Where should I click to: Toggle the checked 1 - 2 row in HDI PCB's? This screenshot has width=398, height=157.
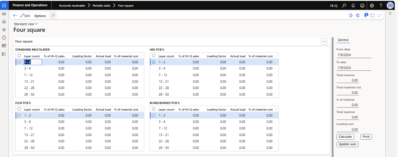pyautogui.click(x=154, y=62)
